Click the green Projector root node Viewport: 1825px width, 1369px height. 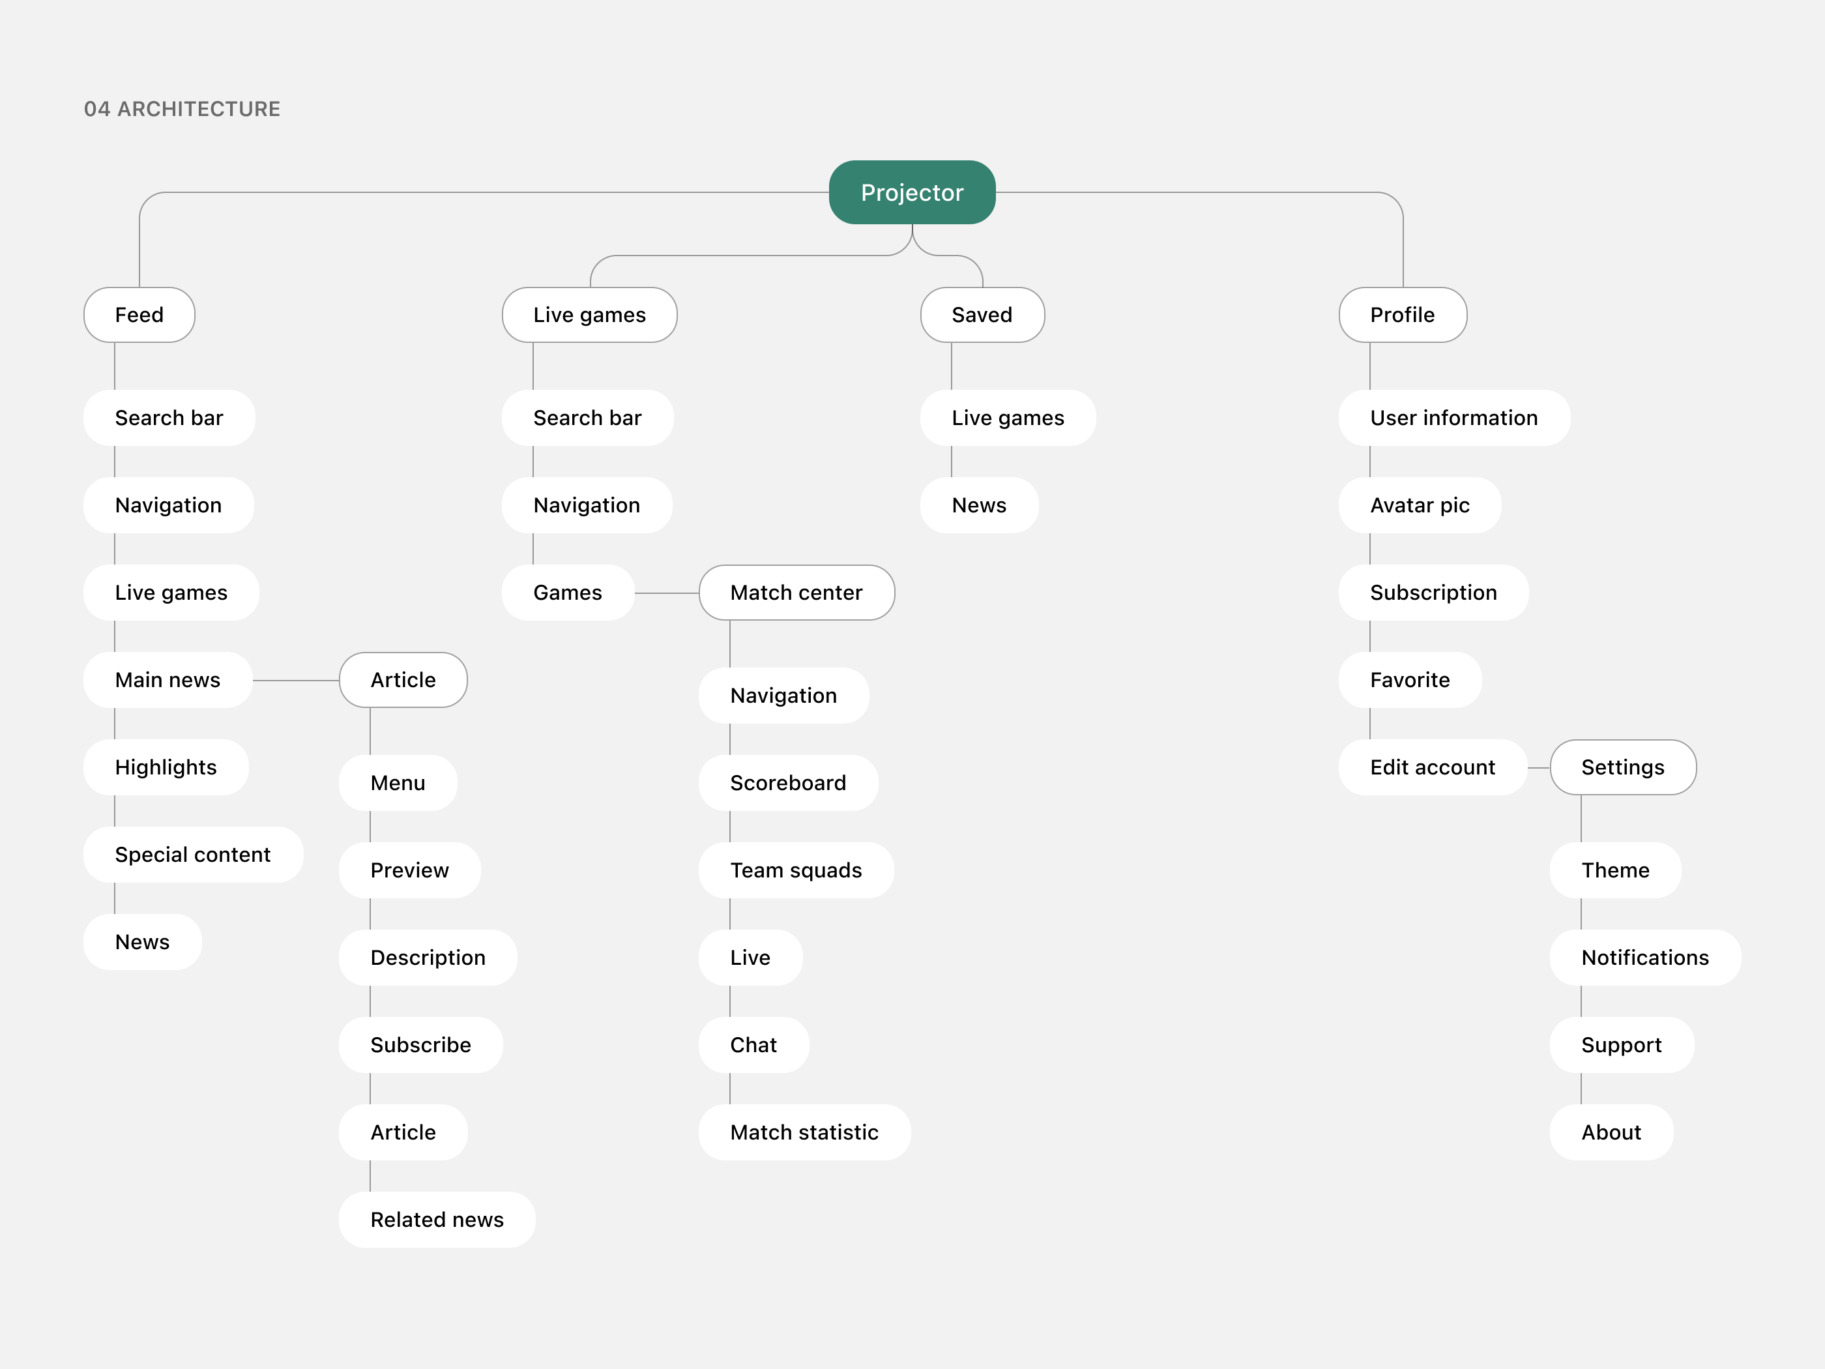912,192
